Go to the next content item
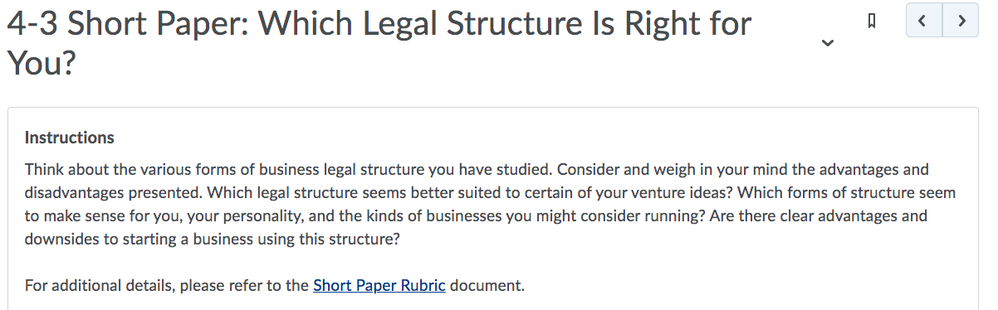This screenshot has height=310, width=998. 961,21
